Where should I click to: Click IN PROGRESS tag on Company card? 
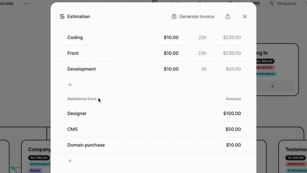pos(40,164)
